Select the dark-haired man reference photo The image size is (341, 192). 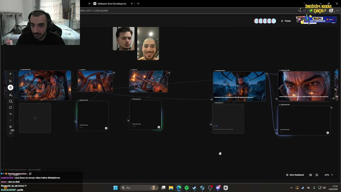point(124,39)
